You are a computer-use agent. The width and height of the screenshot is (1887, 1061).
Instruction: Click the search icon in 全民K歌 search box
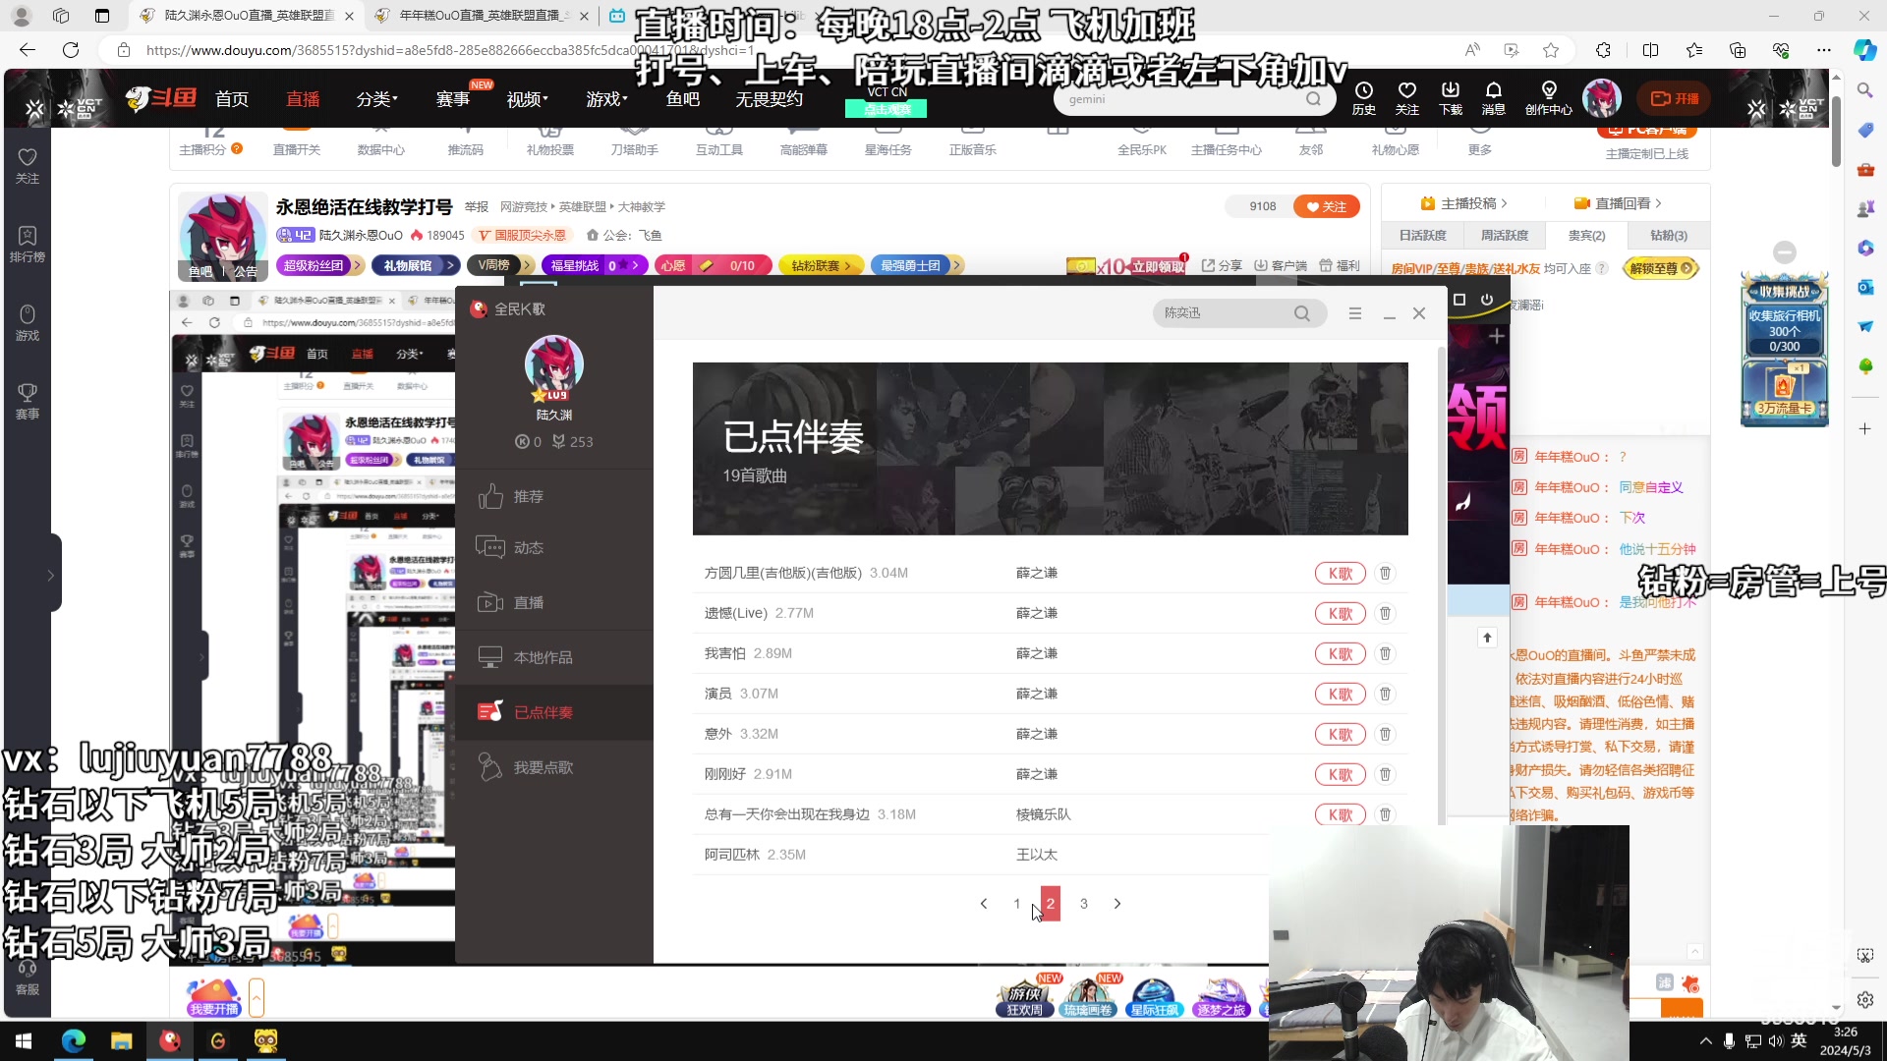pos(1302,313)
